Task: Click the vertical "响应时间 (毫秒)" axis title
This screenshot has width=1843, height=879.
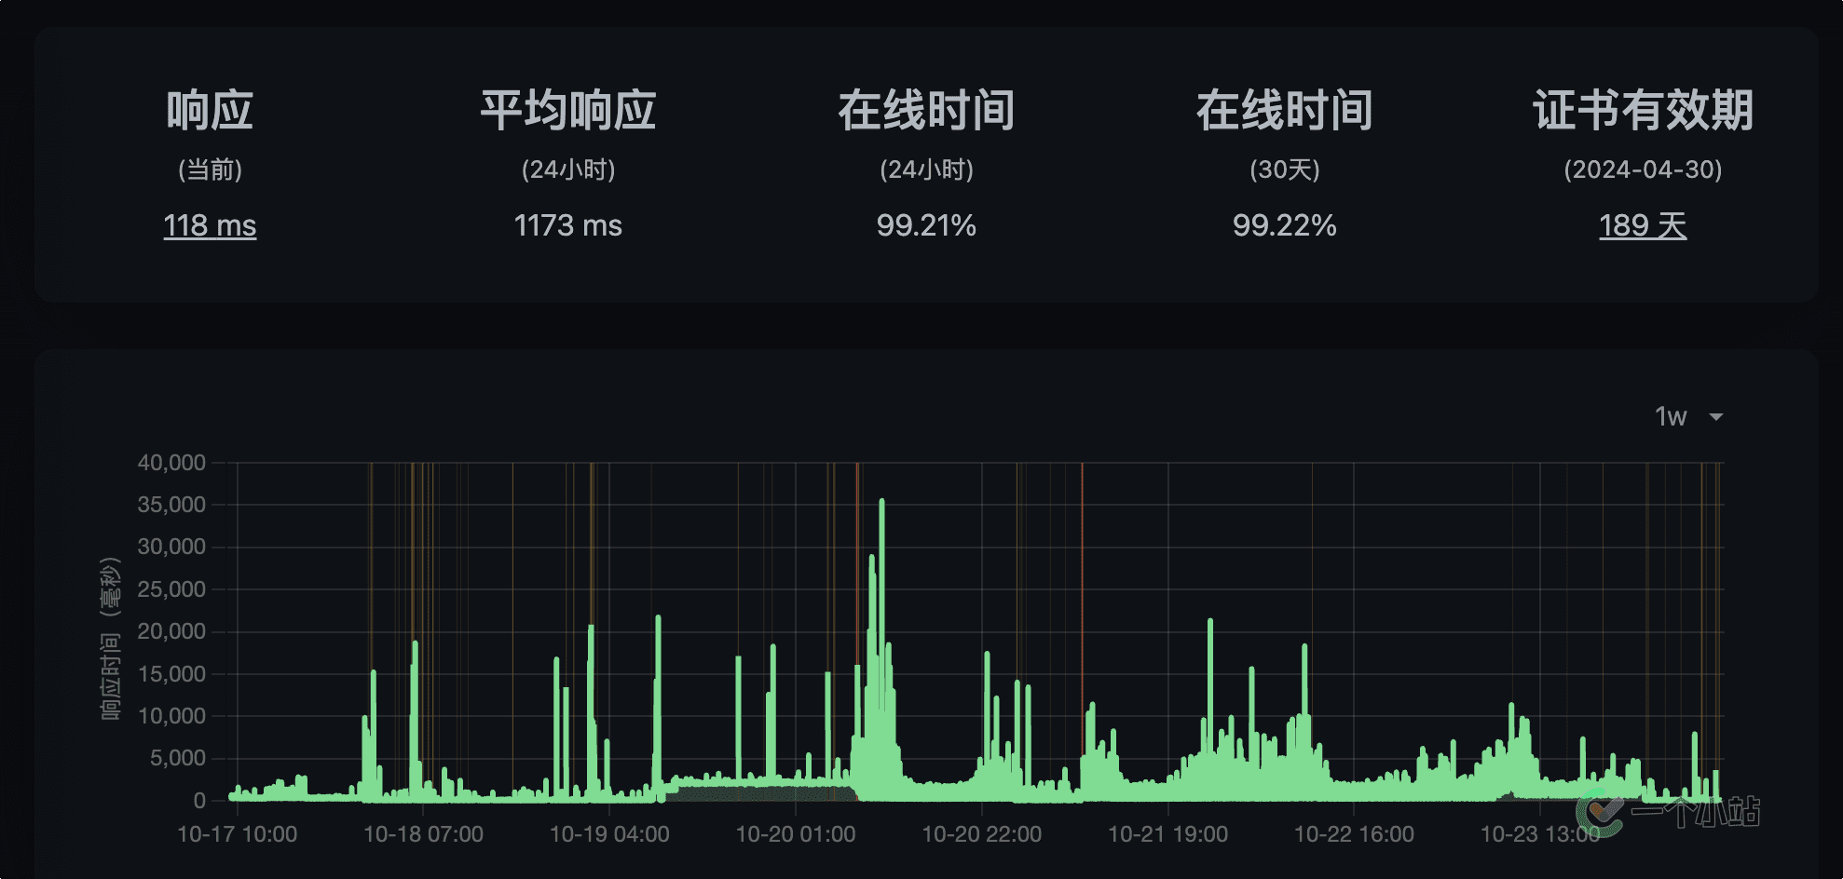Action: click(x=111, y=639)
